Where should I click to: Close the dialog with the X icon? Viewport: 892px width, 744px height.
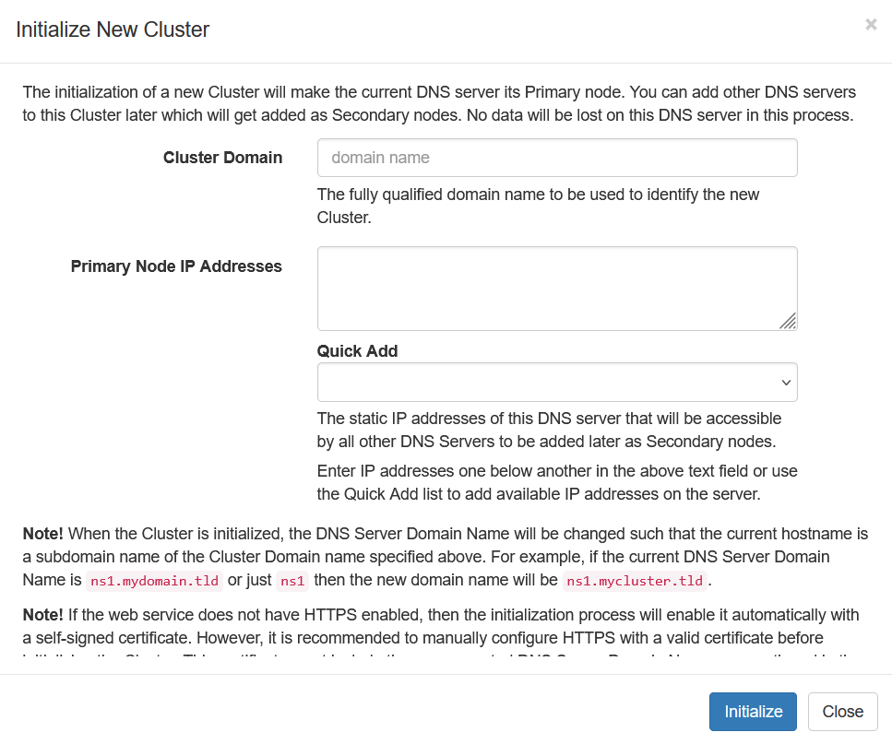[871, 25]
